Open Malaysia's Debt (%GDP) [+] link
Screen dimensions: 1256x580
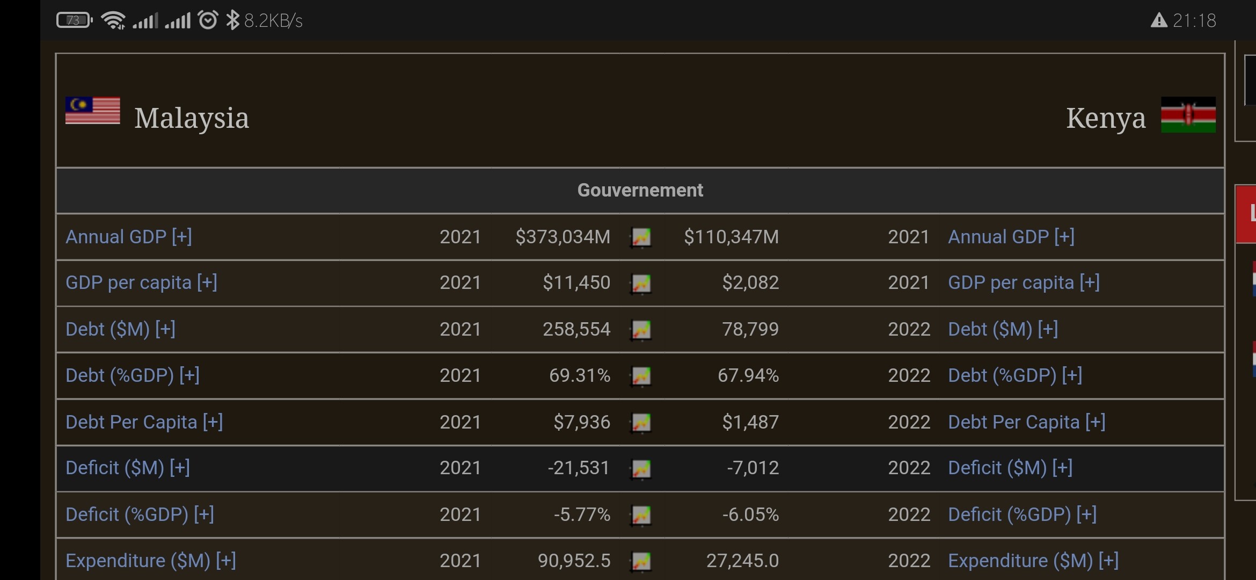(x=132, y=375)
